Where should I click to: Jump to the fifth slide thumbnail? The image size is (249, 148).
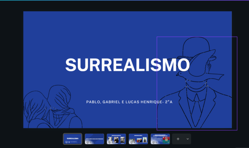tap(160, 137)
